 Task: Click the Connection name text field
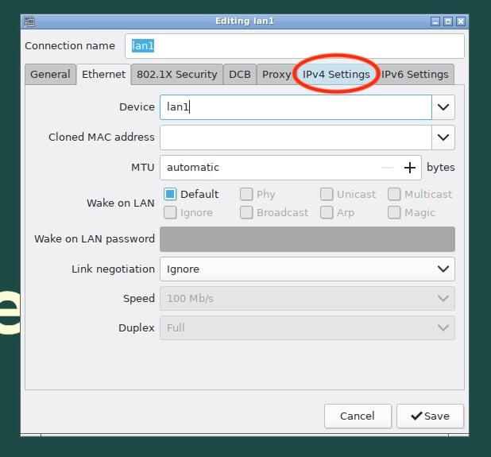click(294, 46)
